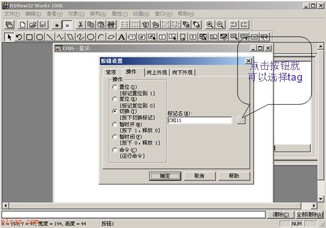Open the 帮助(H) menu
This screenshot has height=228, width=326.
pyautogui.click(x=186, y=14)
